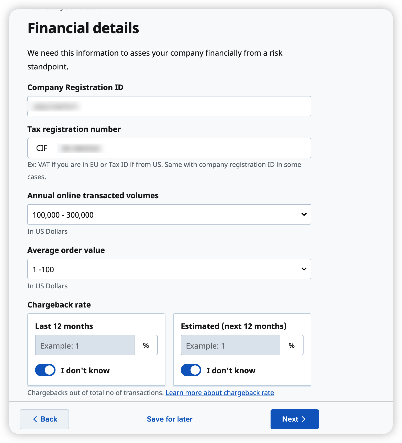Viewport: 402px width, 443px height.
Task: Click chevron on Average order value dropdown
Action: tap(304, 269)
